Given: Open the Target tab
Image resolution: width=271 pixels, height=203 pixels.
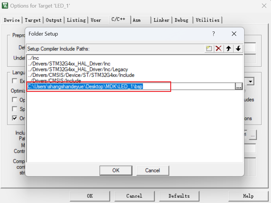Looking at the screenshot, I should (x=33, y=20).
